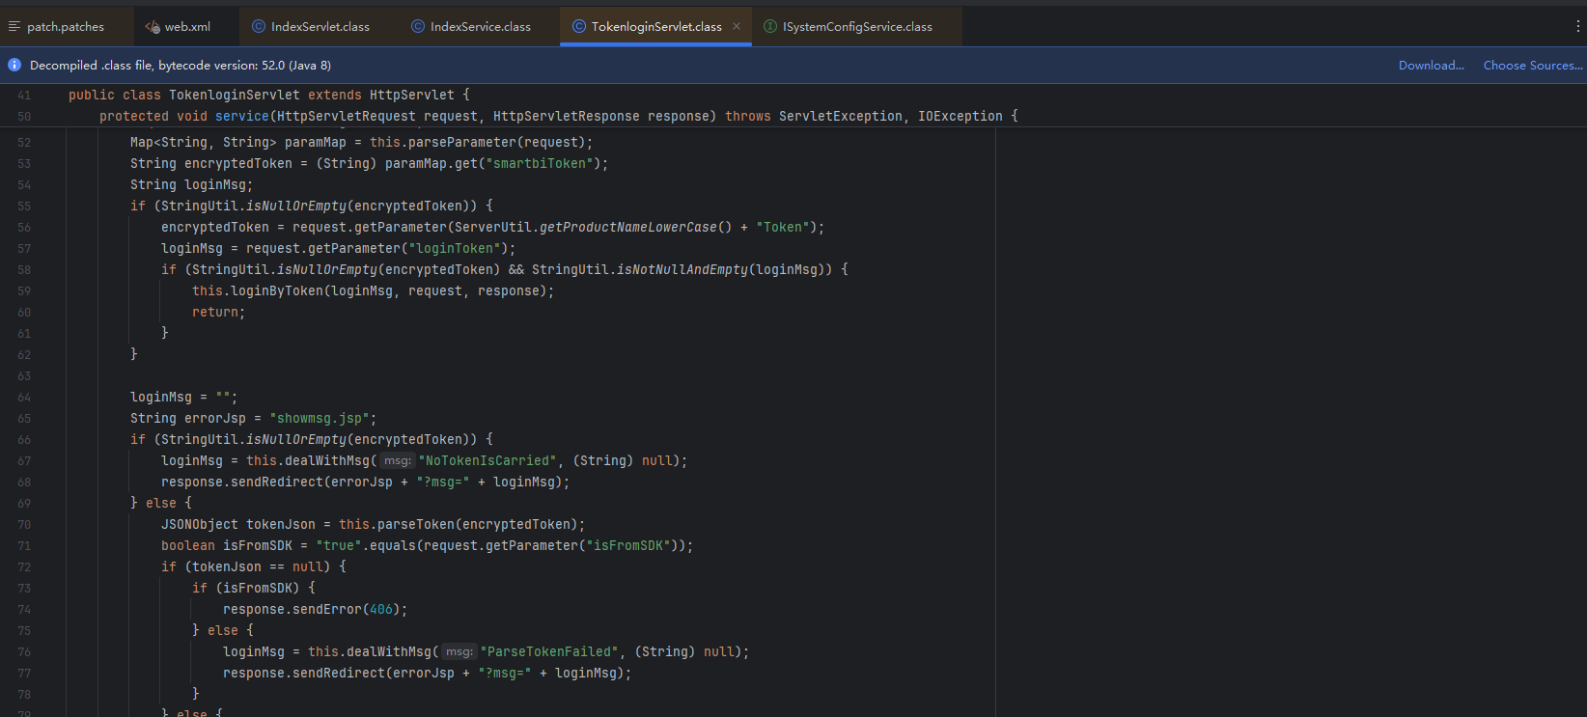The width and height of the screenshot is (1587, 717).
Task: Switch to the IndexService.class tab
Action: tap(472, 26)
